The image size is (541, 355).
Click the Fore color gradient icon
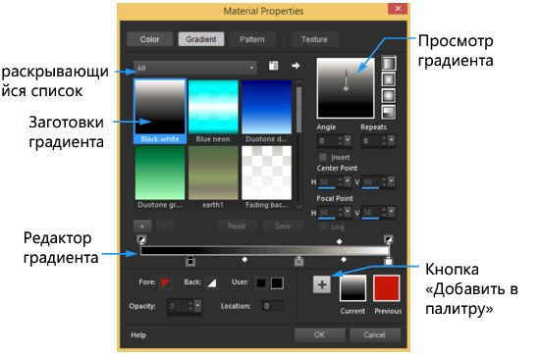[x=166, y=283]
